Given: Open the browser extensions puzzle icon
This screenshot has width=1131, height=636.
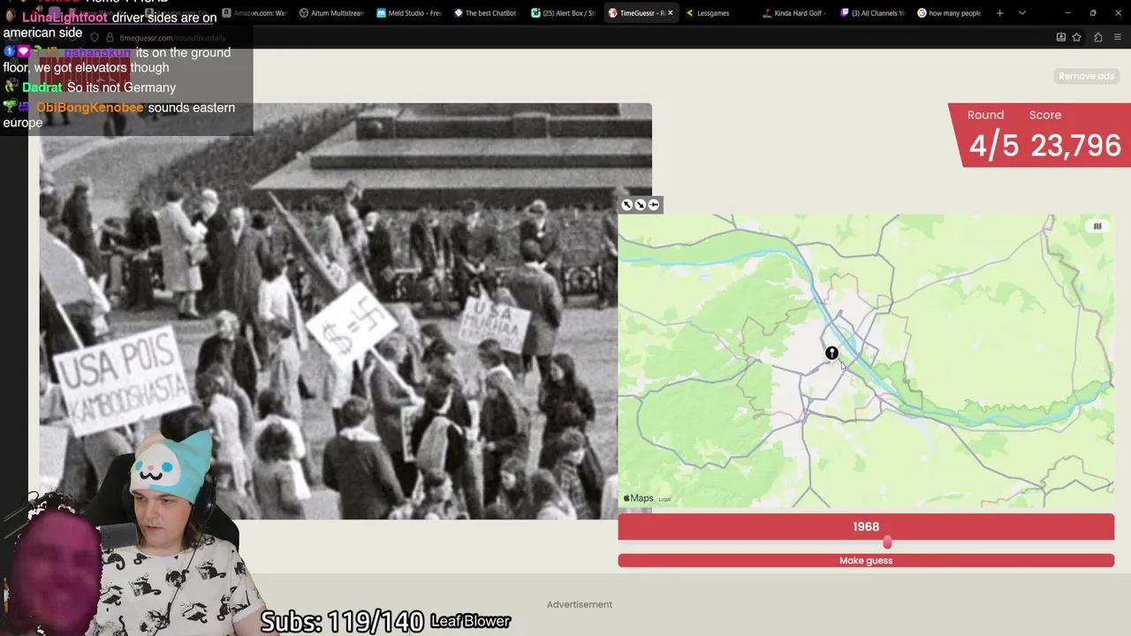Looking at the screenshot, I should (1097, 37).
